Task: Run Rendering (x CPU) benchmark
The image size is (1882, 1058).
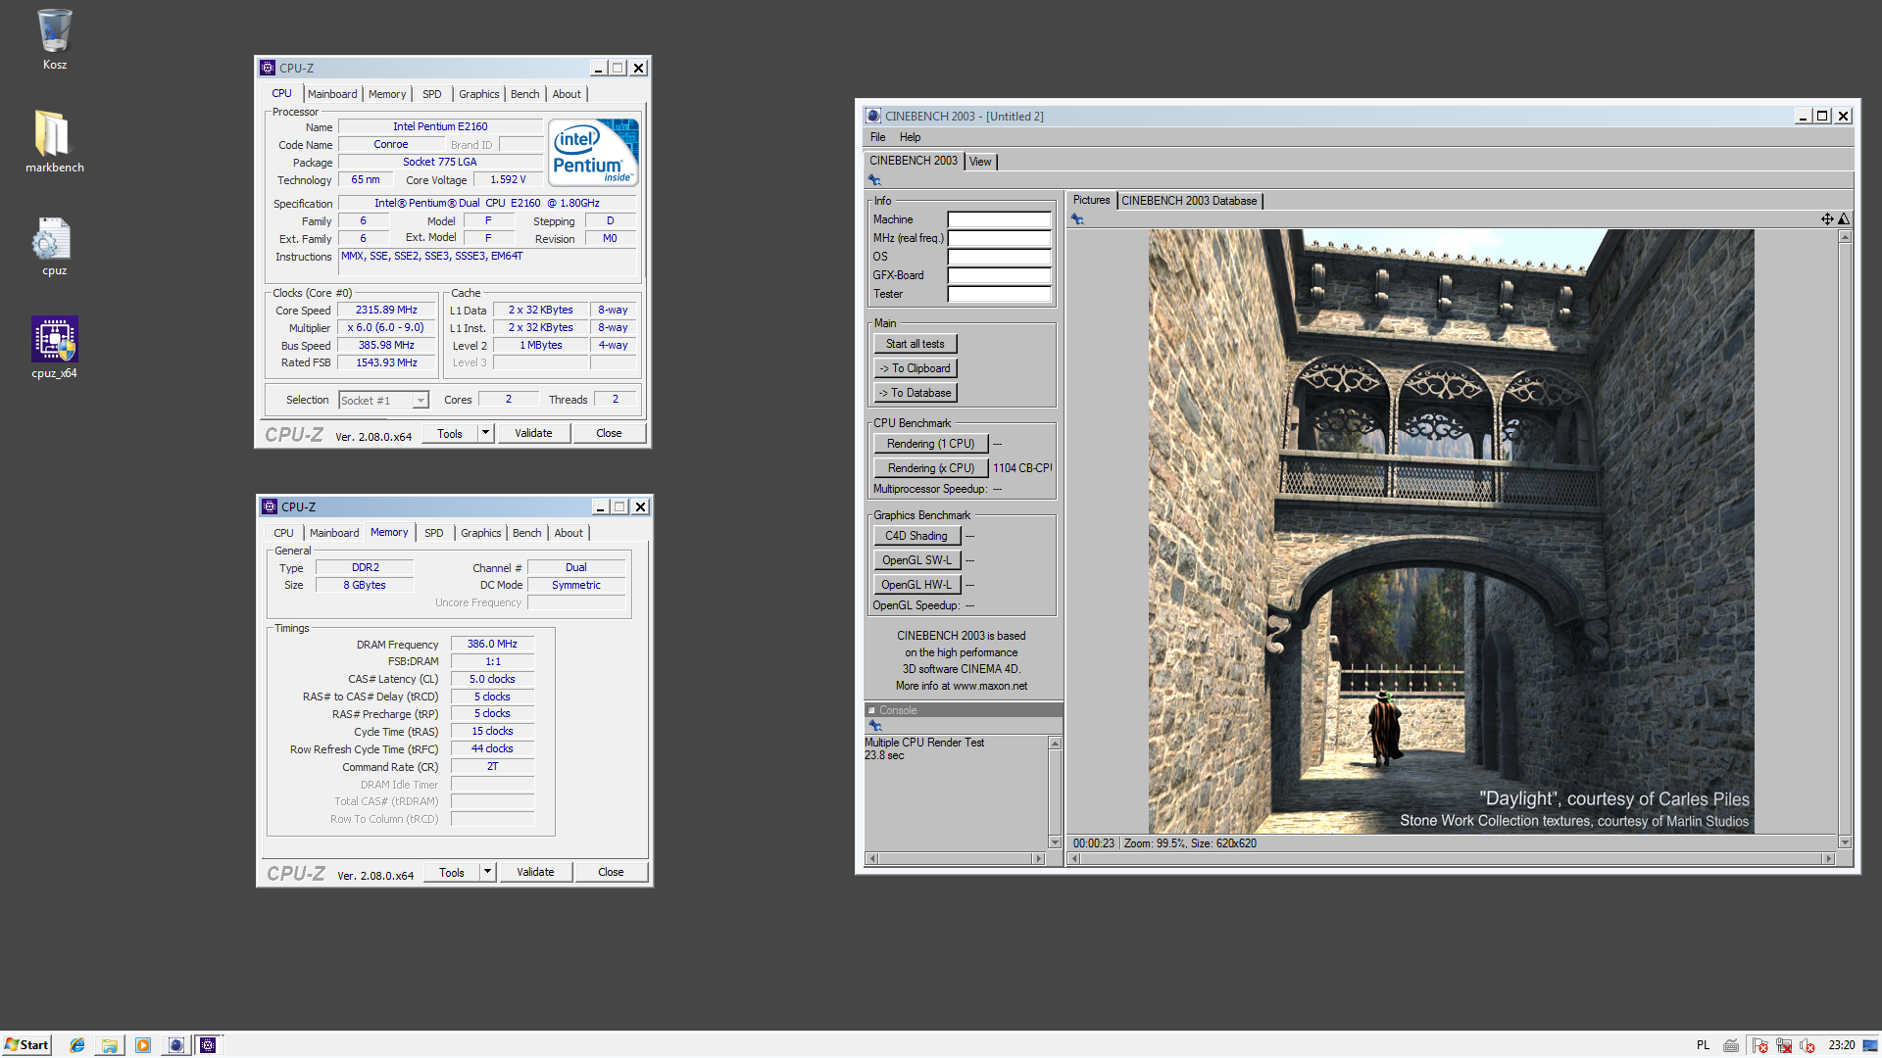Action: click(930, 468)
